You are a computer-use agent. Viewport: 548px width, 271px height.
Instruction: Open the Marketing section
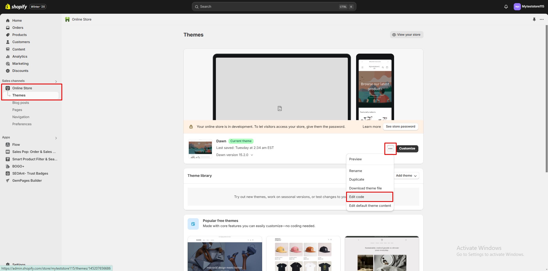pyautogui.click(x=20, y=63)
